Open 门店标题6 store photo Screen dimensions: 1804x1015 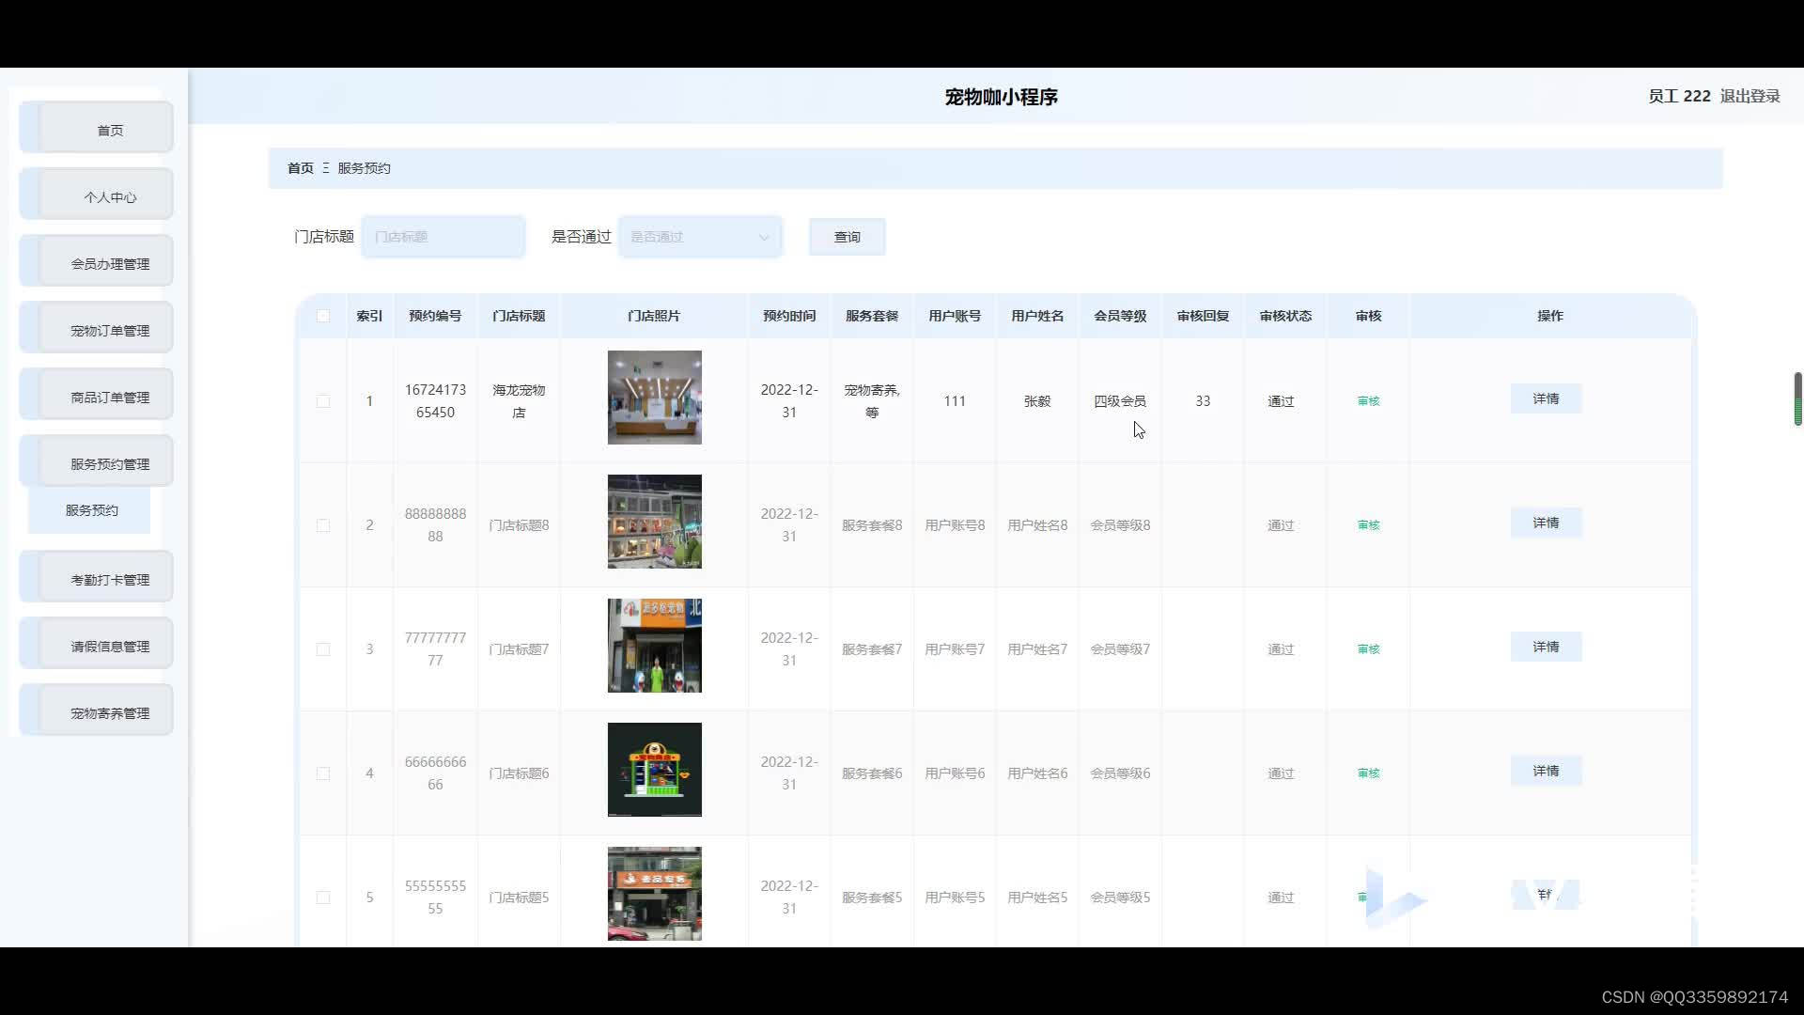(x=654, y=770)
